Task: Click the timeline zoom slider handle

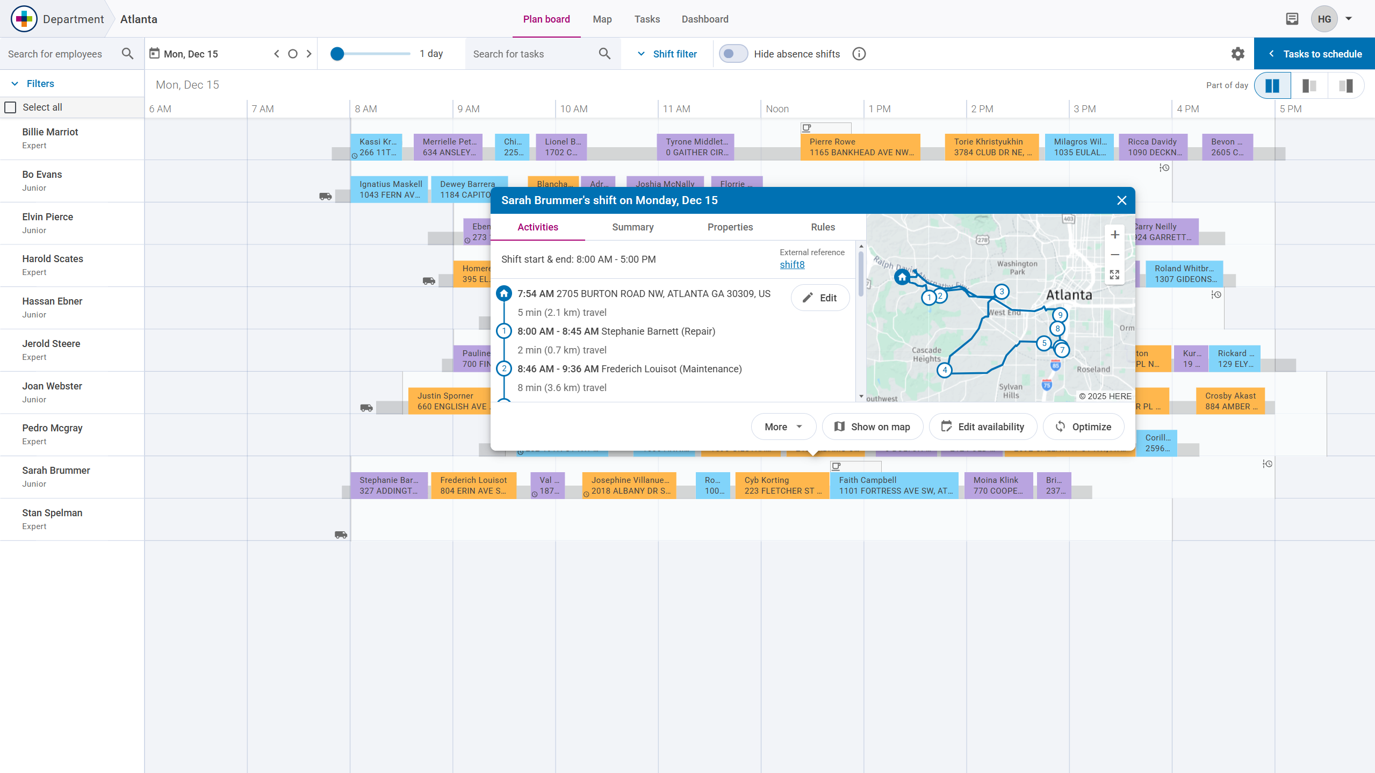Action: tap(337, 54)
